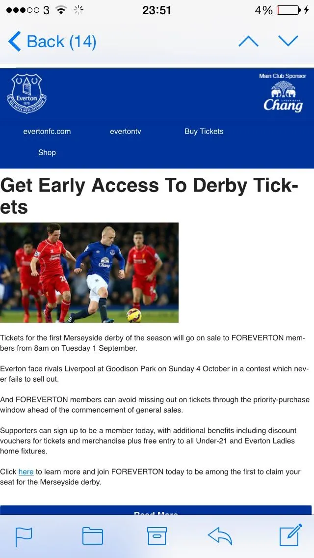Archive the email with the box icon
The height and width of the screenshot is (558, 314).
pyautogui.click(x=157, y=536)
